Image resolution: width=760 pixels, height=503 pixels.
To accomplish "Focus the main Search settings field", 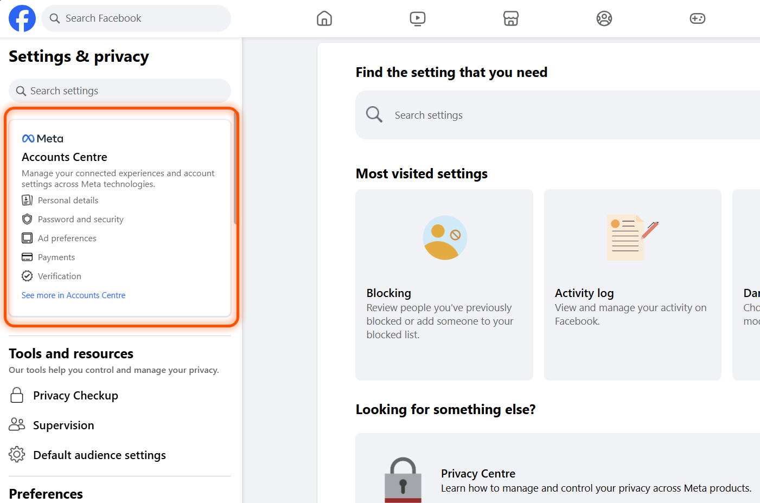I will (x=558, y=115).
